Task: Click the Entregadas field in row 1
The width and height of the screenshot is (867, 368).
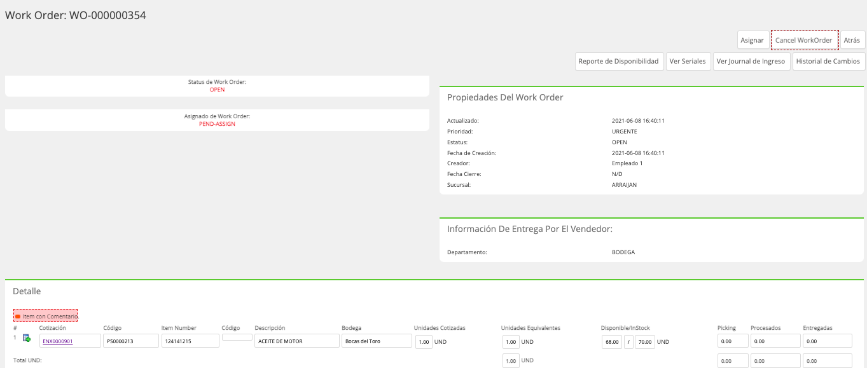Action: 828,341
